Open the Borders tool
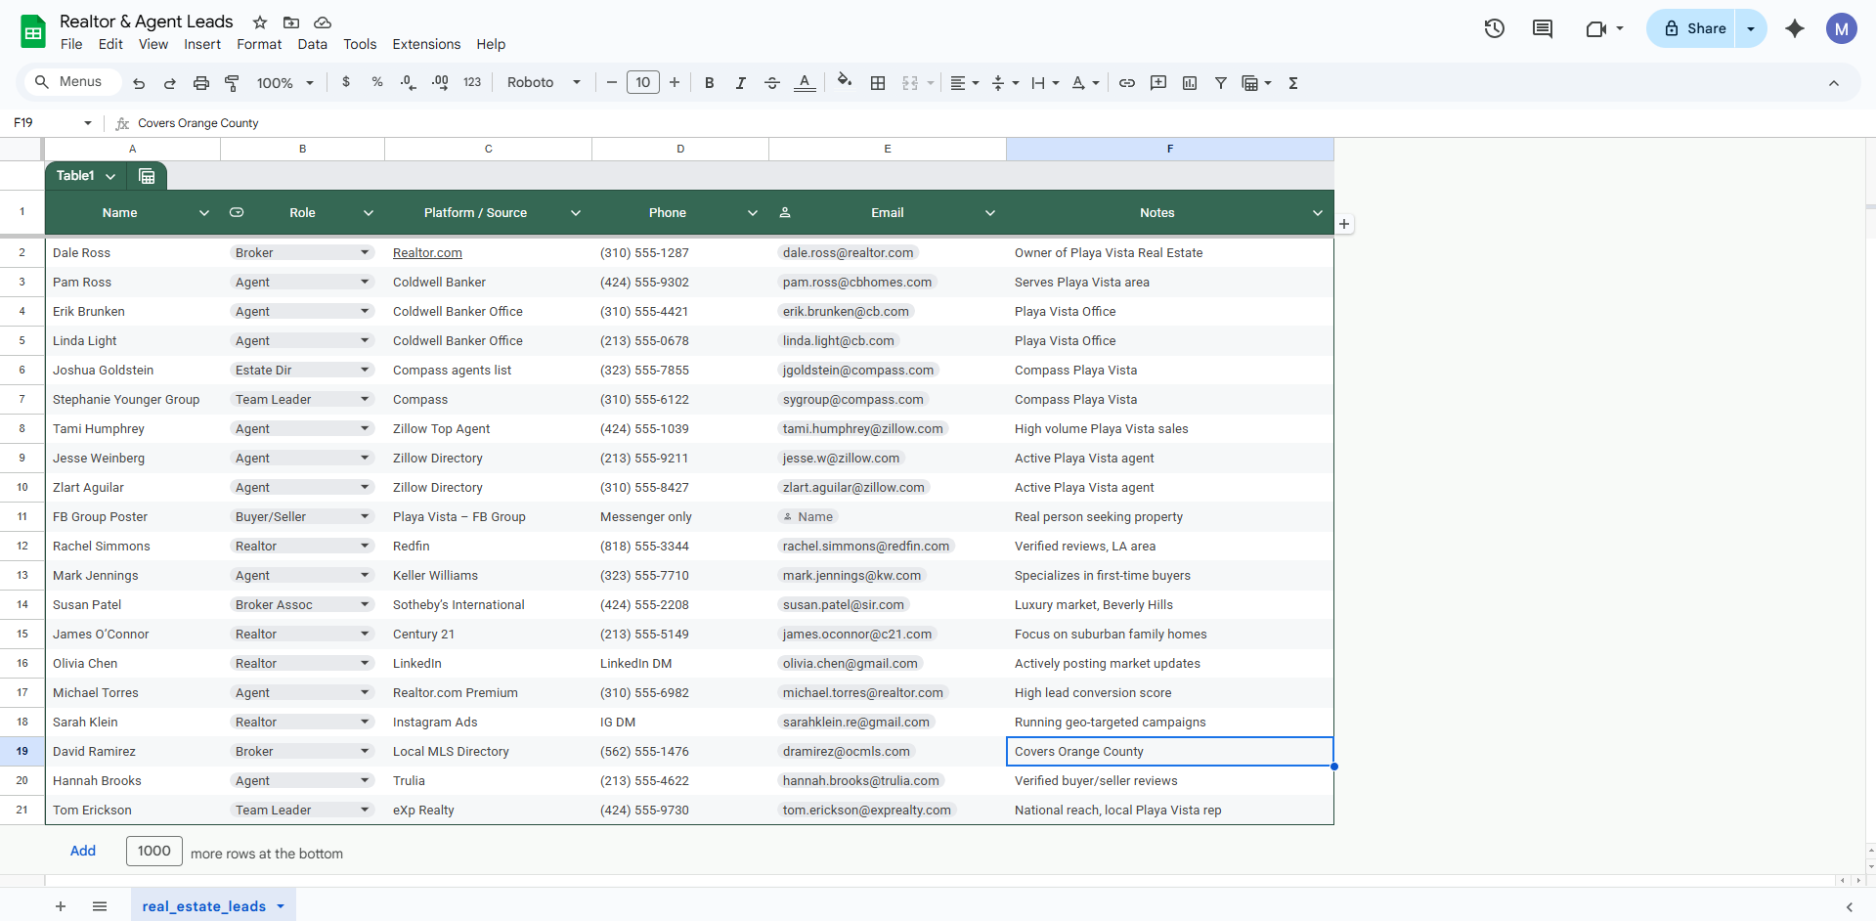Viewport: 1876px width, 921px height. coord(878,83)
